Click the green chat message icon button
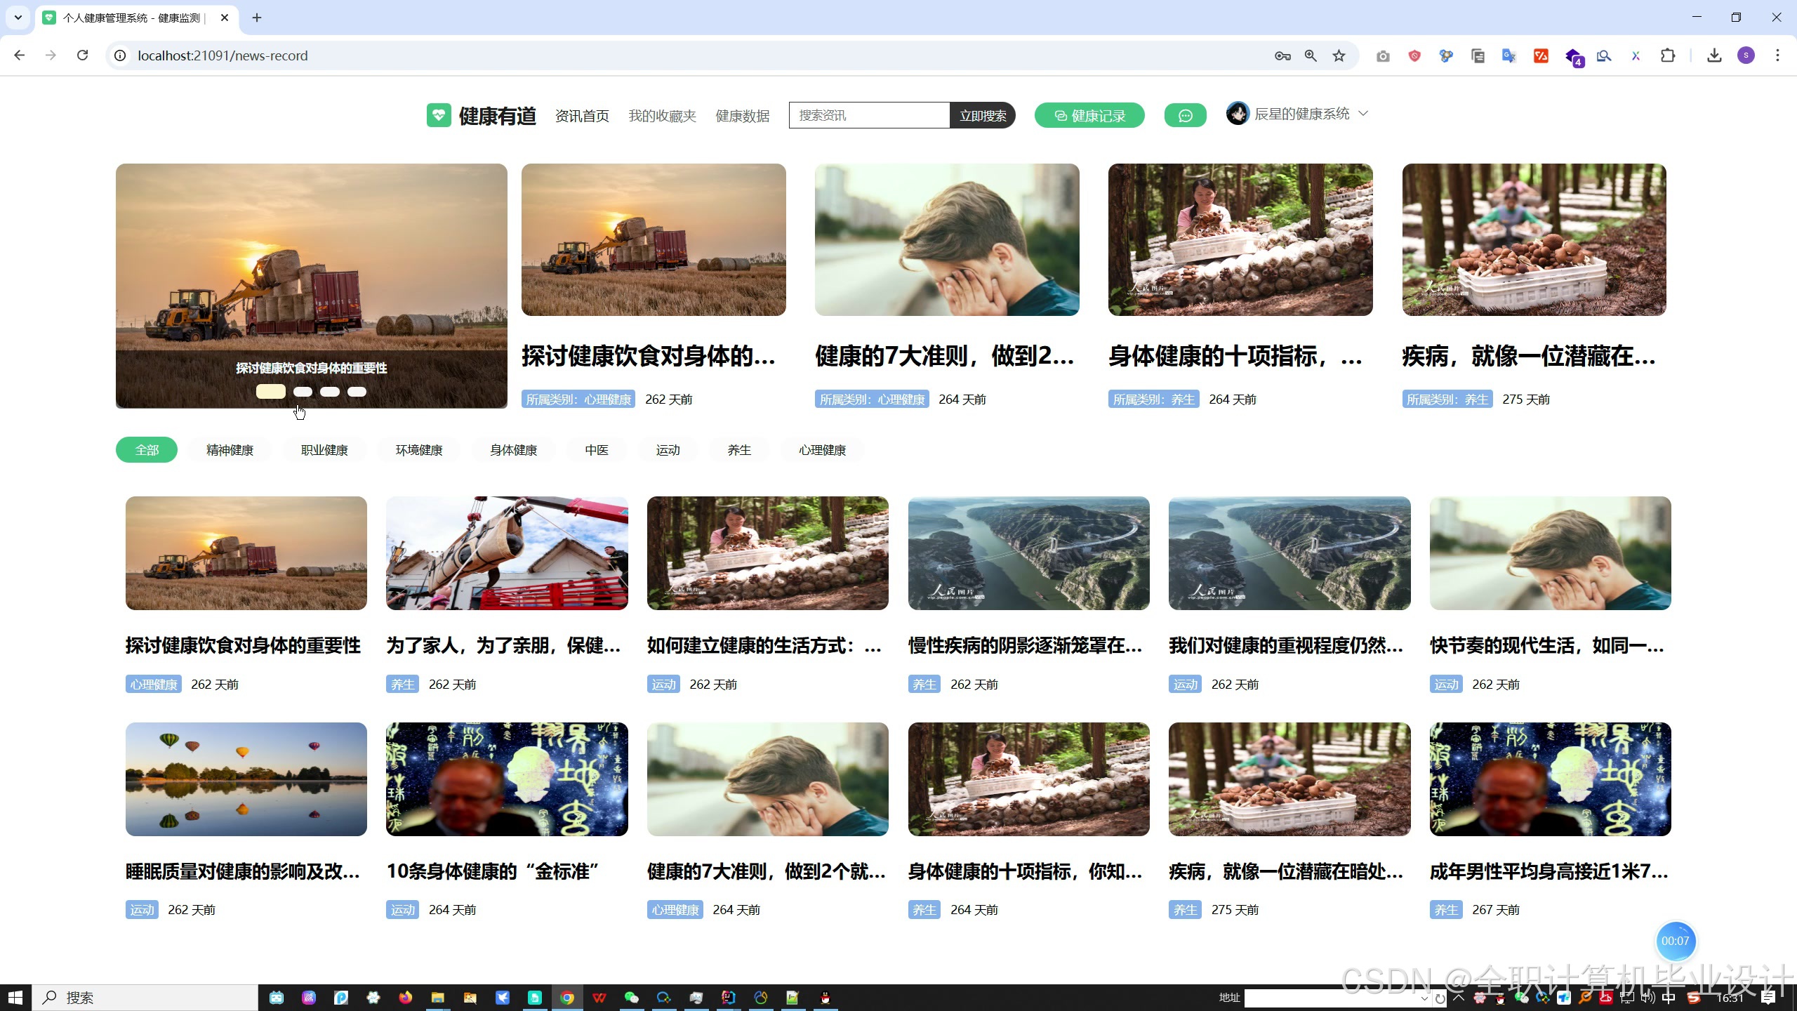Image resolution: width=1797 pixels, height=1011 pixels. tap(1185, 116)
